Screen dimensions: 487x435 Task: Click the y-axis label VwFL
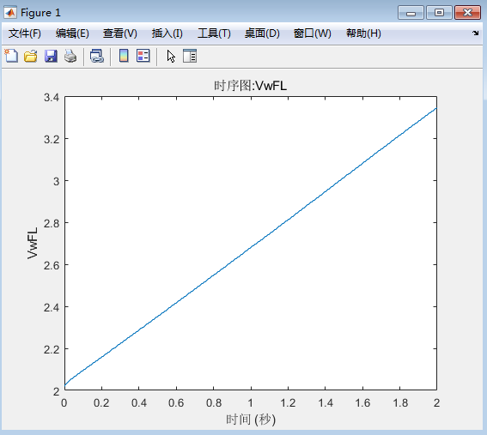pyautogui.click(x=33, y=243)
